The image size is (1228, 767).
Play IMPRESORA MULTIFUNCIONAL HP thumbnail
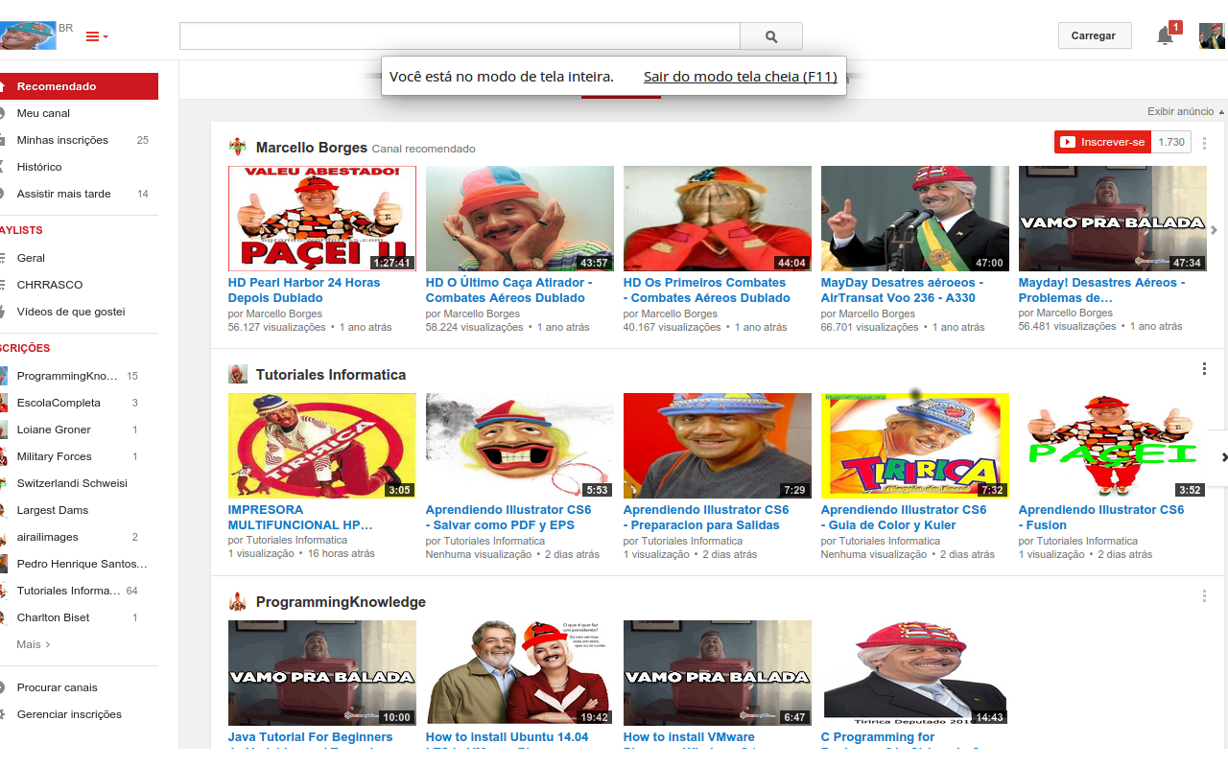pos(322,446)
